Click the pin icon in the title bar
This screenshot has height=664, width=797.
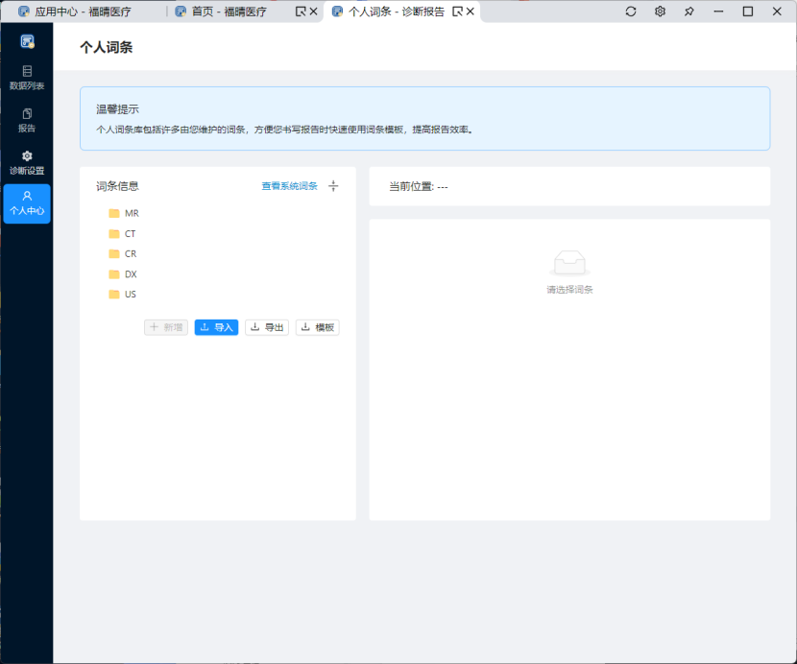tap(688, 11)
